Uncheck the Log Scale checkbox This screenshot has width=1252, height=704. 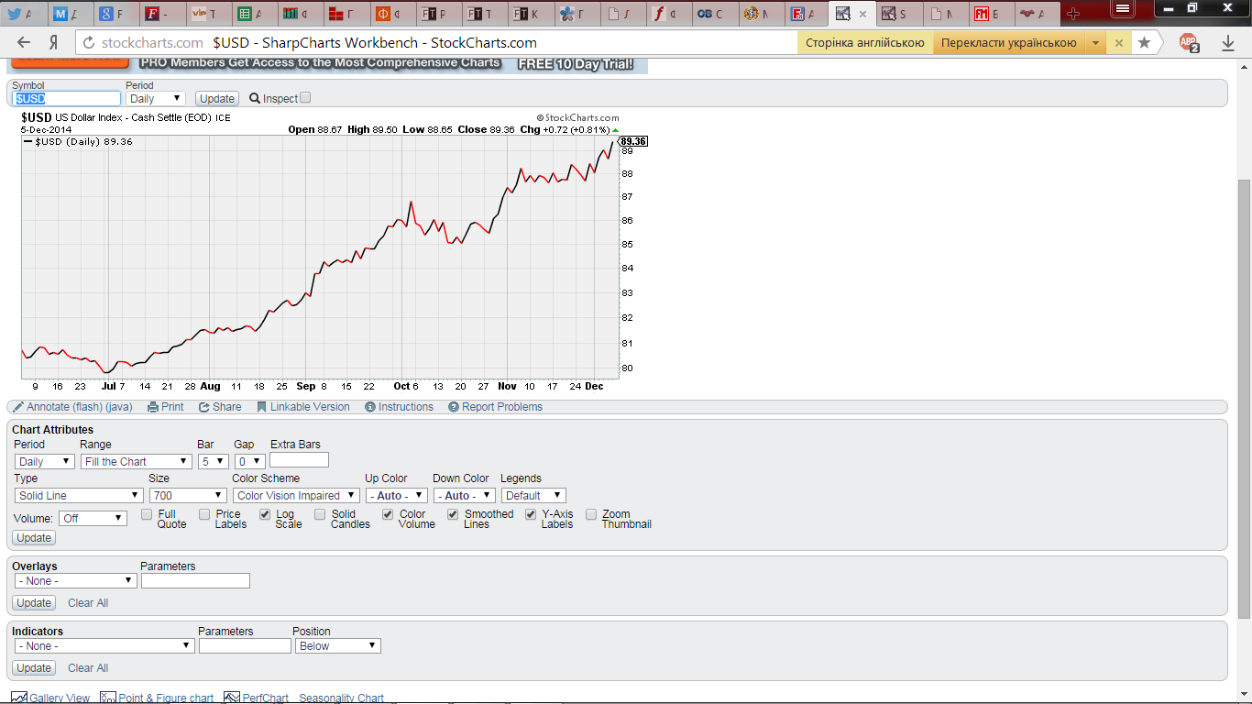265,514
